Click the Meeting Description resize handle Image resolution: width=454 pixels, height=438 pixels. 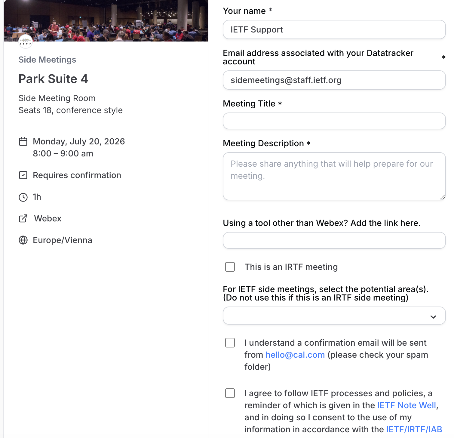tap(442, 197)
